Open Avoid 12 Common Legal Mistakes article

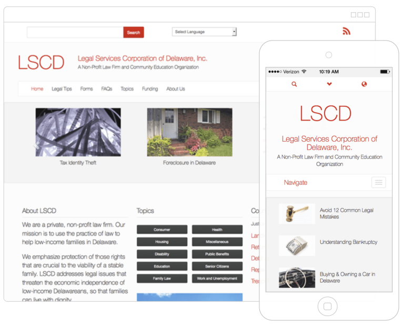click(347, 213)
